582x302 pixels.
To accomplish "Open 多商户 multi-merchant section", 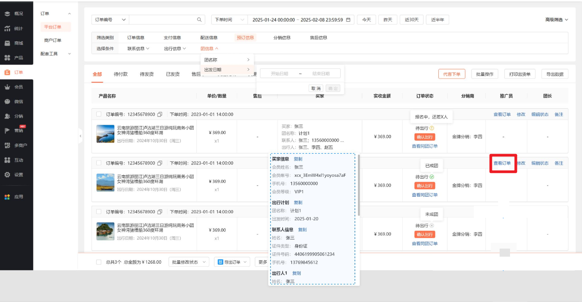I will (15, 145).
